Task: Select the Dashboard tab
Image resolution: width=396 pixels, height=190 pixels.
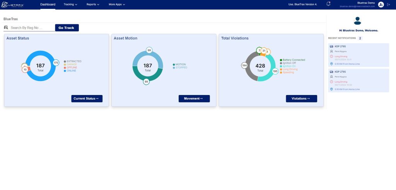Action: click(48, 5)
